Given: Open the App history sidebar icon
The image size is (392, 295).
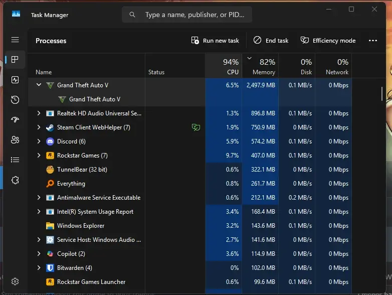Looking at the screenshot, I should (x=15, y=99).
